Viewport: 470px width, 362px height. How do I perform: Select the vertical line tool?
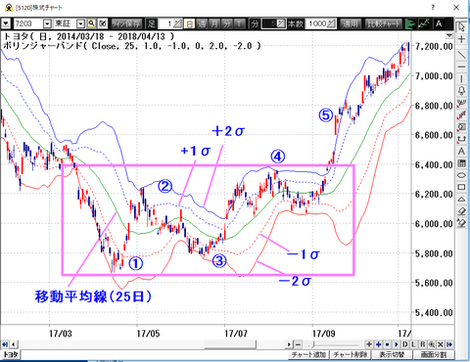point(461,78)
